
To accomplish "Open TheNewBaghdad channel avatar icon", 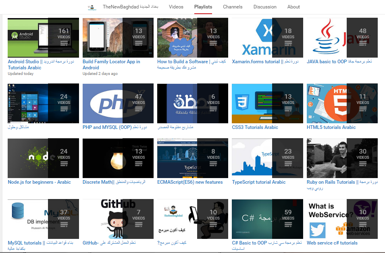I will coord(92,7).
